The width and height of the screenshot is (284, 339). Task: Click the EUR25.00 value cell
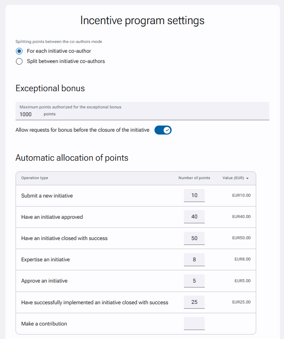point(241,302)
